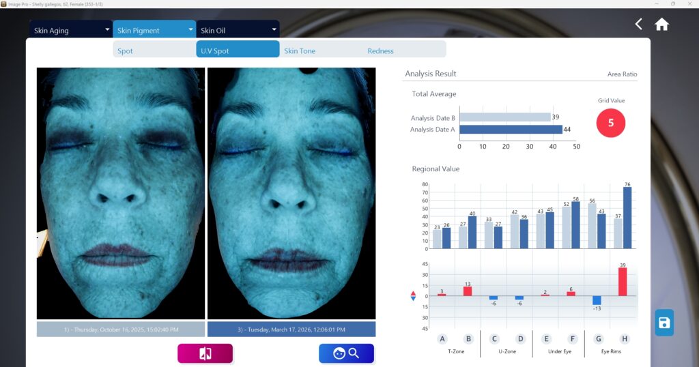Image resolution: width=699 pixels, height=367 pixels.
Task: Click the red Grid Value 5 circle
Action: point(611,123)
